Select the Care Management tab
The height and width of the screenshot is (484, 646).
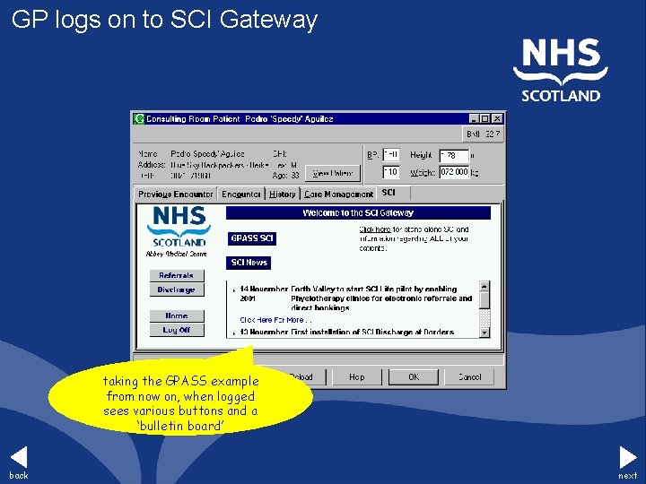click(338, 194)
